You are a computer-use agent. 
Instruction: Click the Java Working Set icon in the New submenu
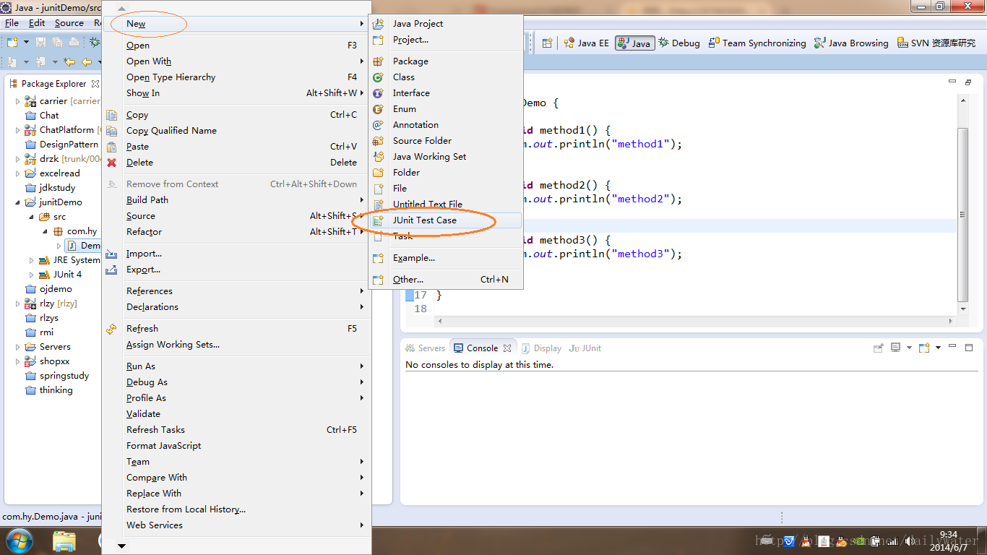(378, 157)
